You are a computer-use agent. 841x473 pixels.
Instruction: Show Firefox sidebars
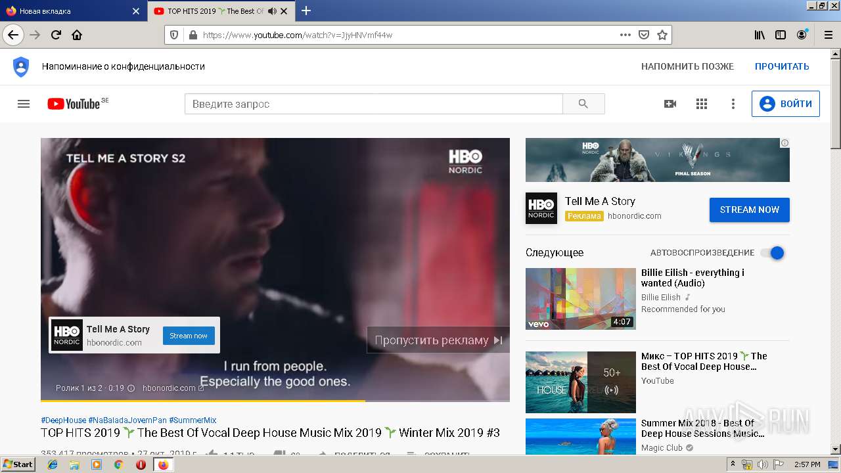coord(781,35)
